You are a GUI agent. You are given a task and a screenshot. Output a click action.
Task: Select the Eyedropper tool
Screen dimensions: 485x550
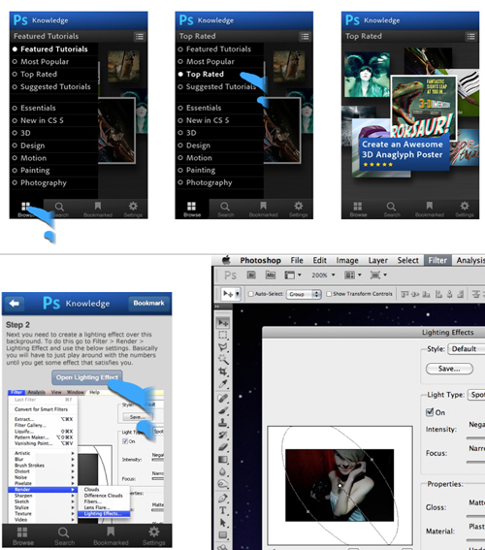coord(223,384)
